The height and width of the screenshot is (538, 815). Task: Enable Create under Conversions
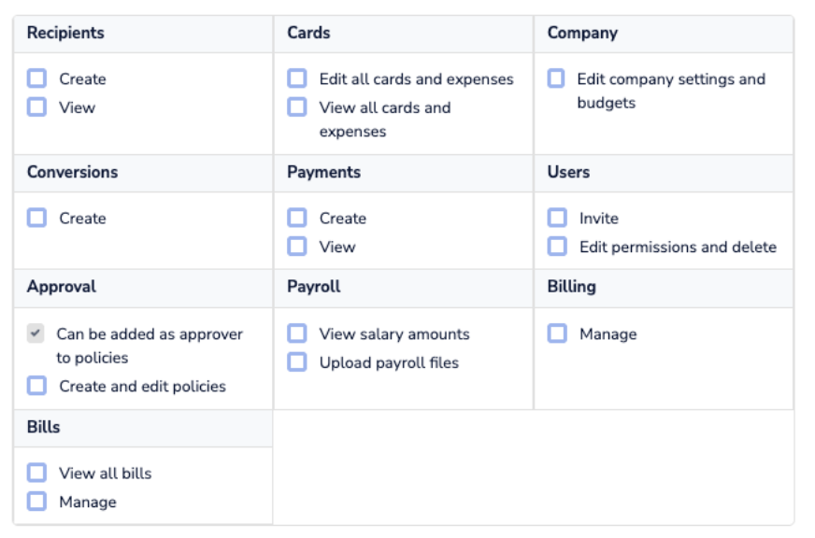coord(36,218)
